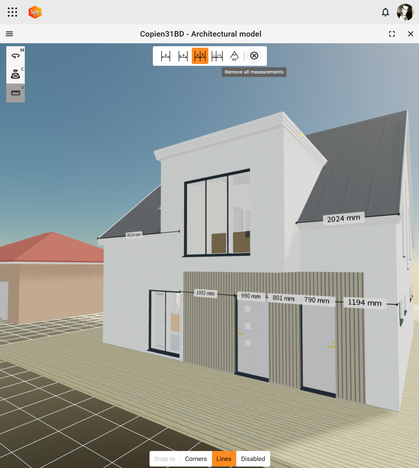Click the Sync logo
The width and height of the screenshot is (419, 468).
click(x=35, y=12)
